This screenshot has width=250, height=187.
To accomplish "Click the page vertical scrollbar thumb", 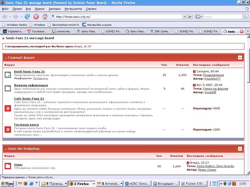I will click(249, 65).
